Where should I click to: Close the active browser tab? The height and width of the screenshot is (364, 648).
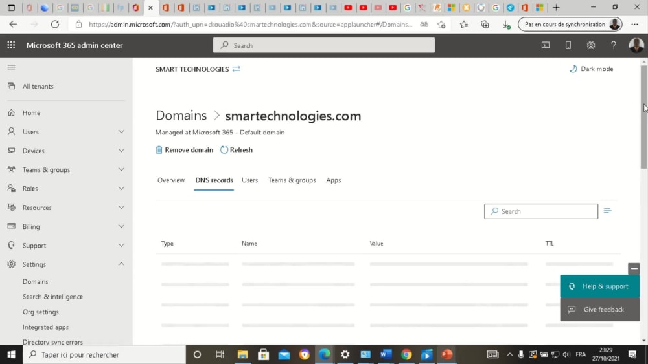click(151, 7)
